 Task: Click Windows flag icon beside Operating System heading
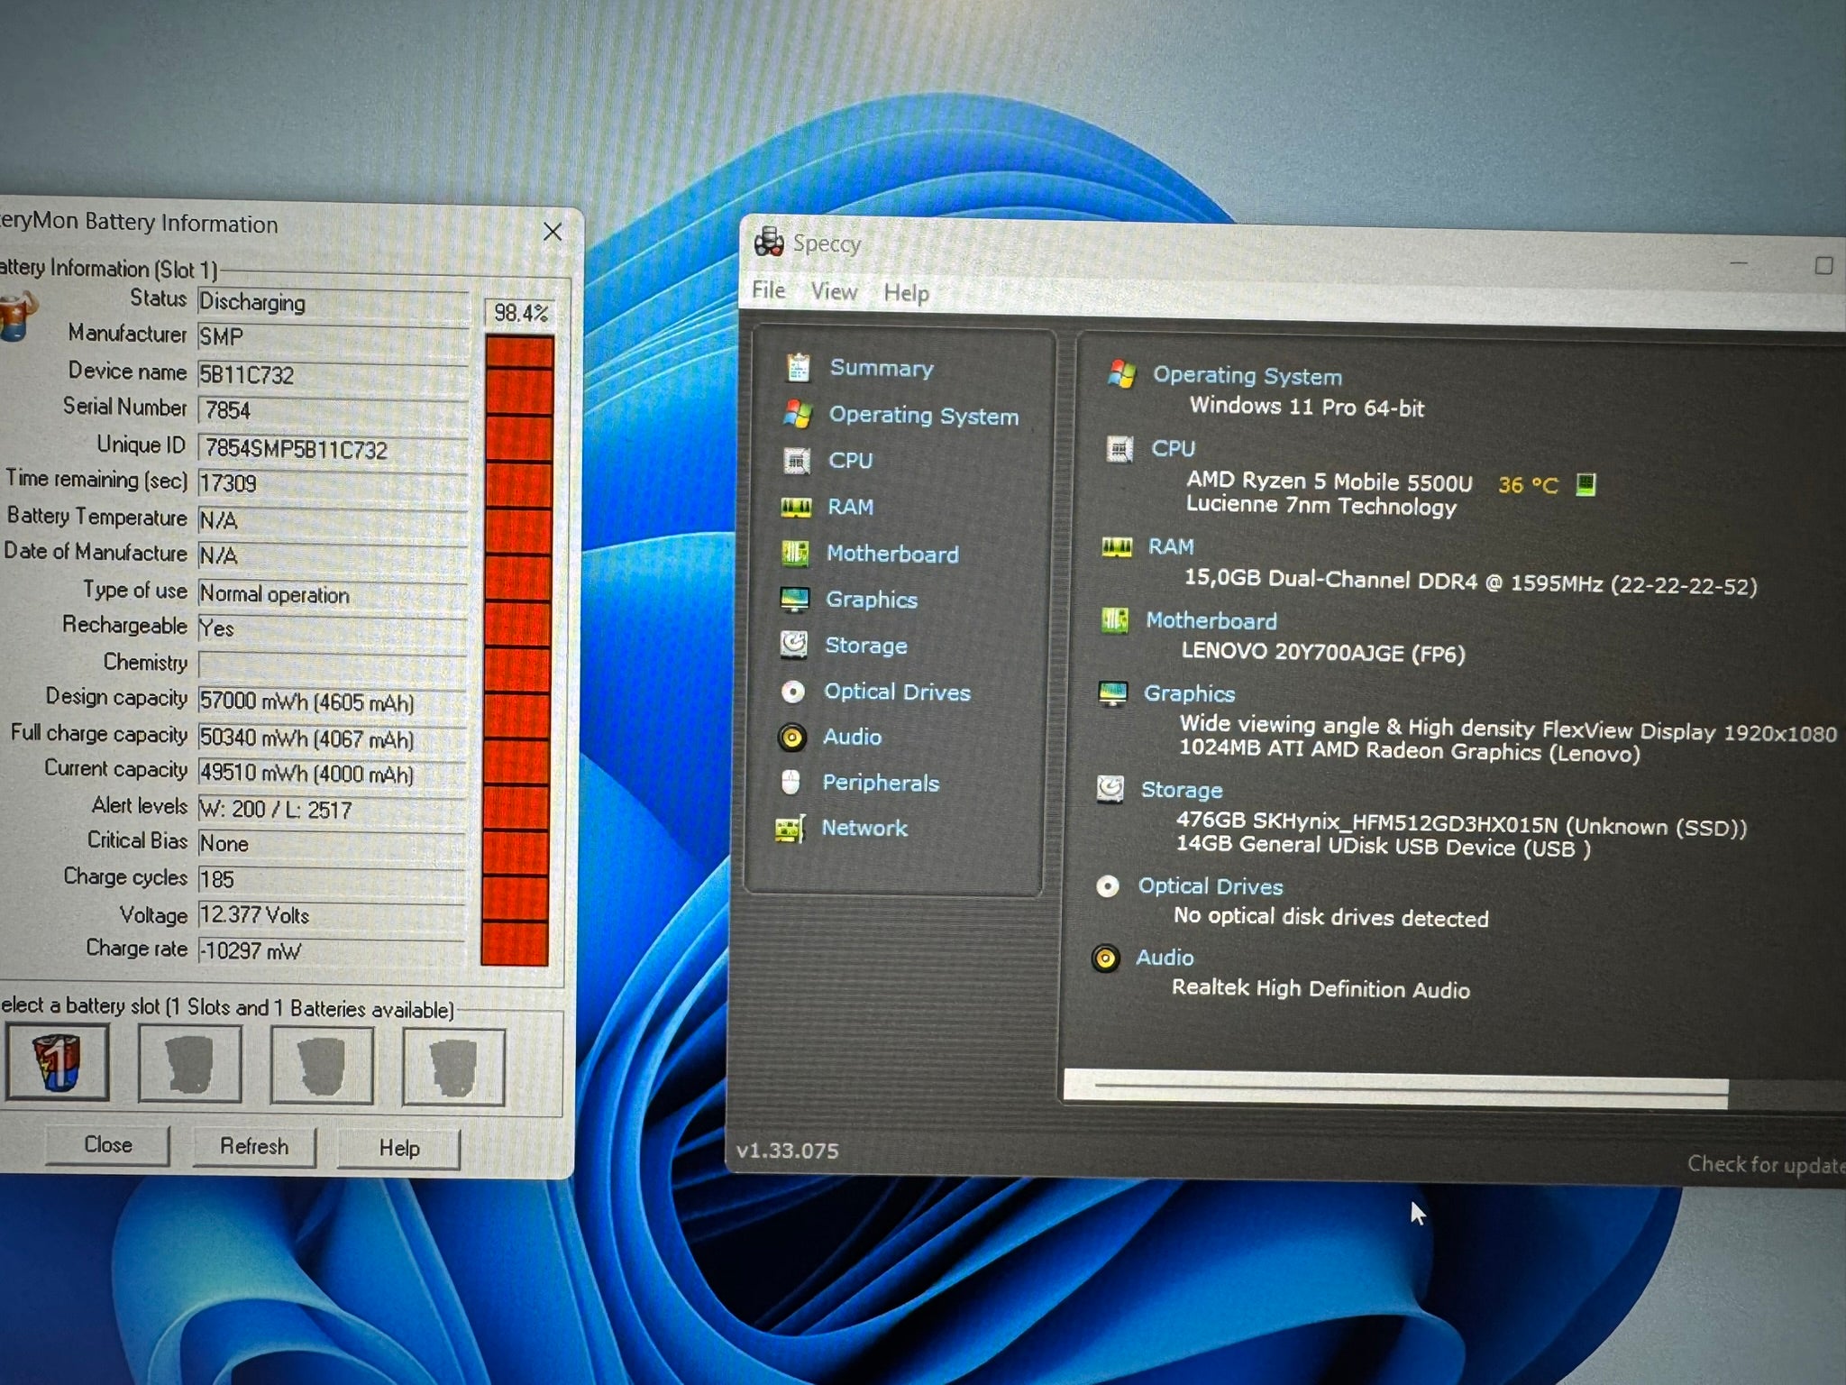click(1121, 373)
